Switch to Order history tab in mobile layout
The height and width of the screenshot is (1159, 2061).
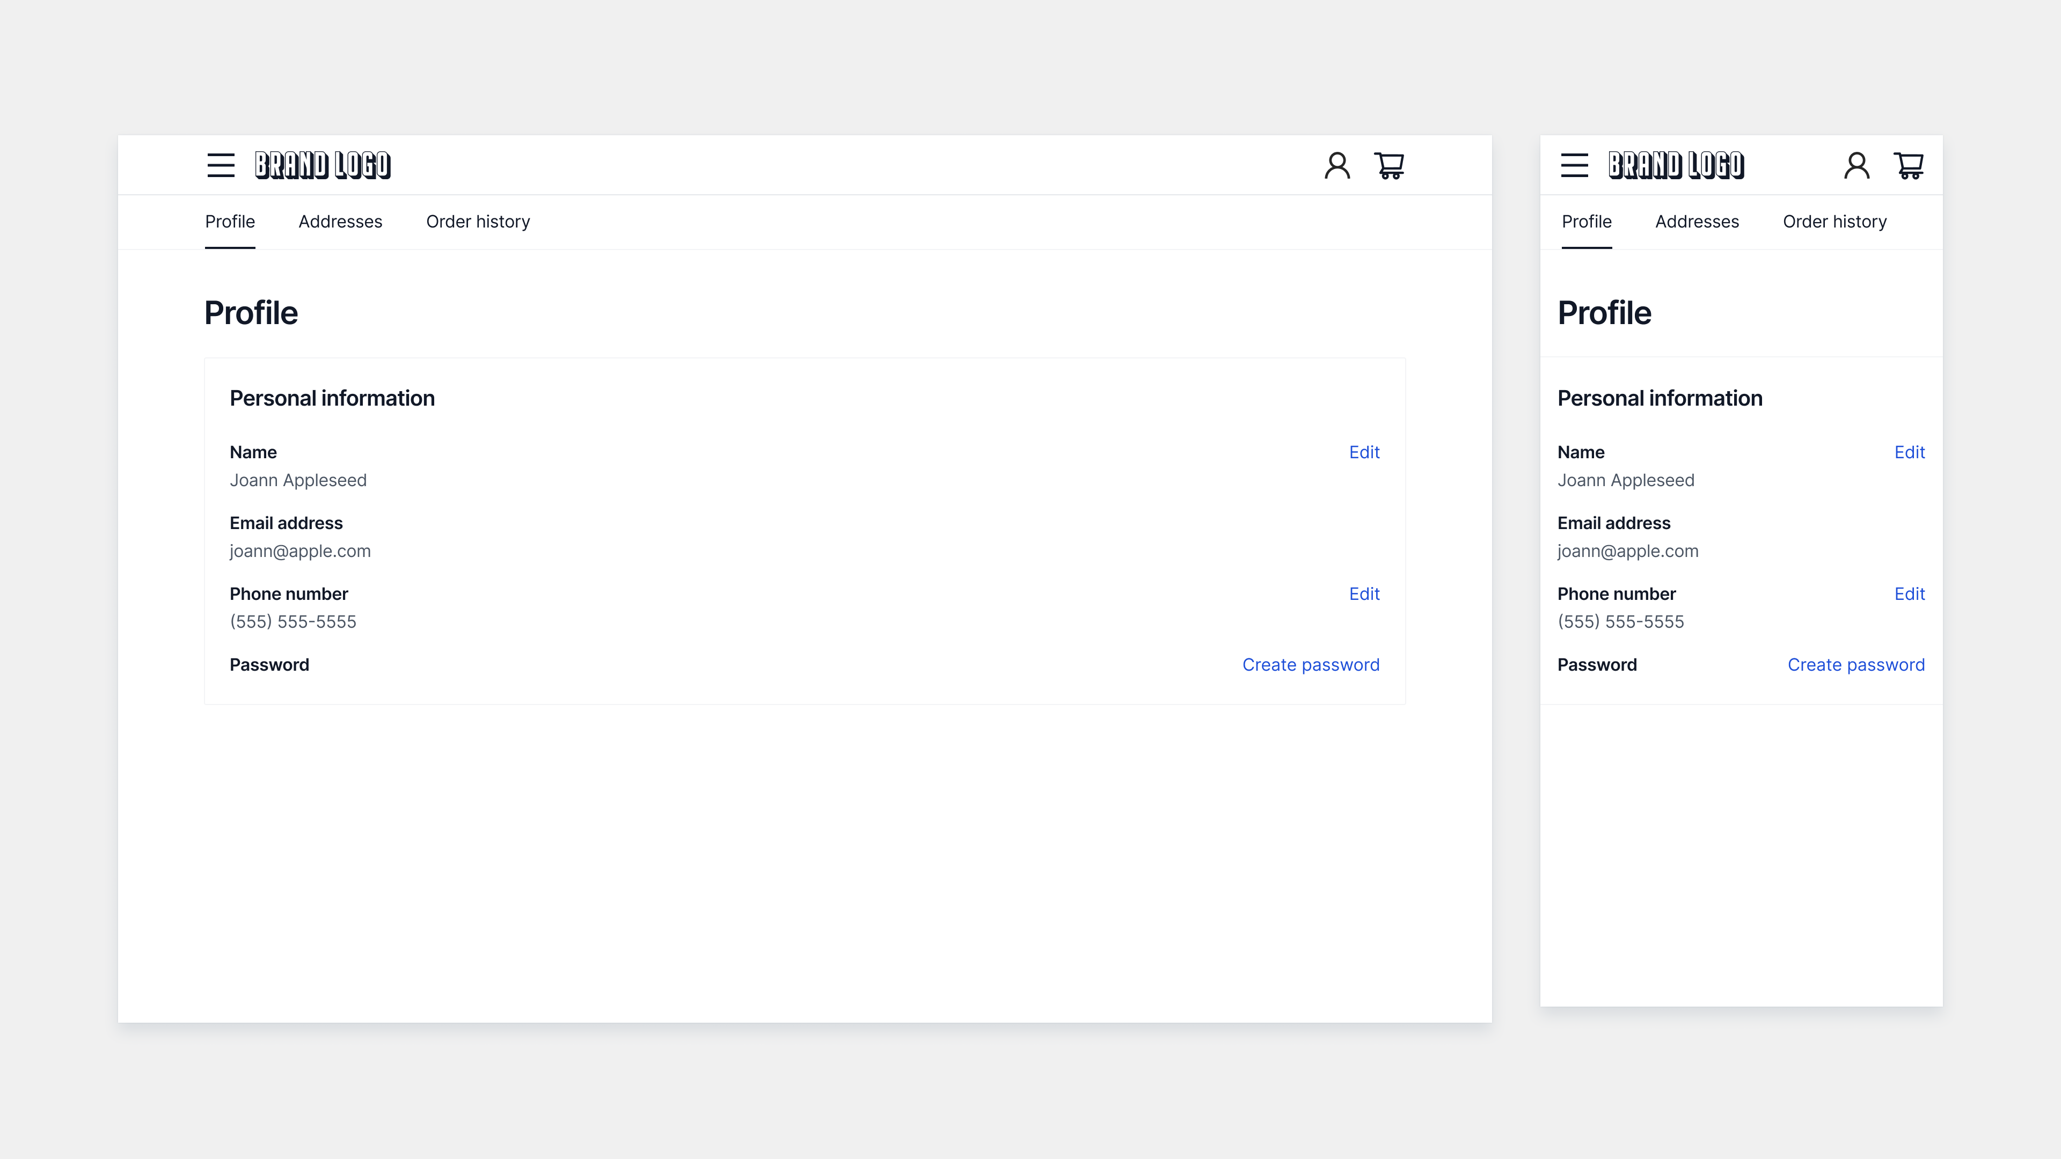coord(1835,222)
